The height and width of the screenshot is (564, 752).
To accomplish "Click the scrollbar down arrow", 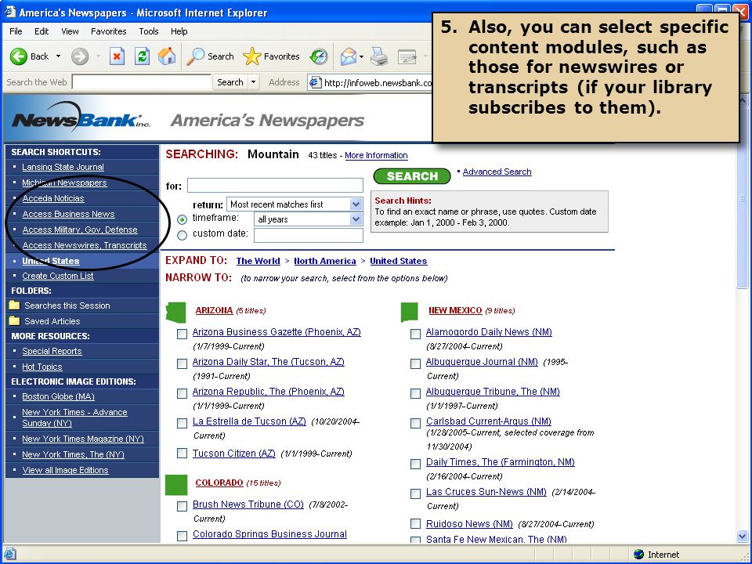I will pos(743,536).
